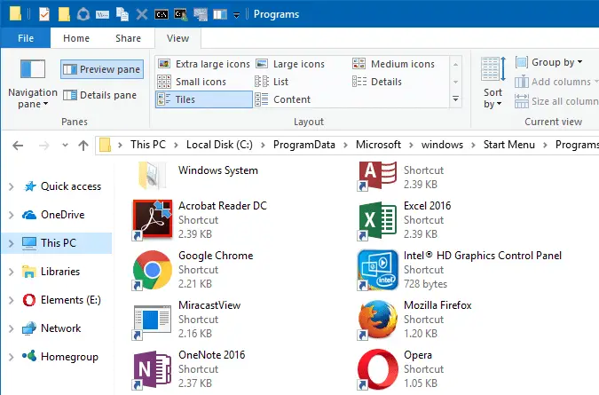Open the Group by dropdown
The width and height of the screenshot is (599, 395).
(549, 62)
